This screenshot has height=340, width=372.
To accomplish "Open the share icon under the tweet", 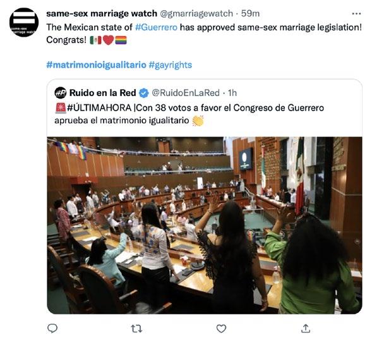I will 306,329.
